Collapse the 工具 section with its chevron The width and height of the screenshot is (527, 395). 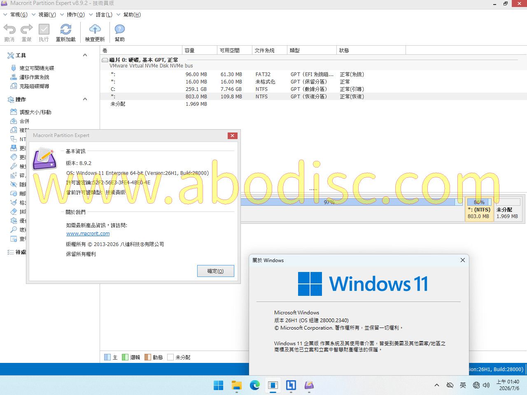tap(85, 55)
